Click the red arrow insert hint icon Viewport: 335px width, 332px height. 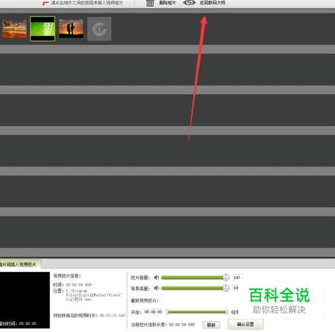click(45, 3)
